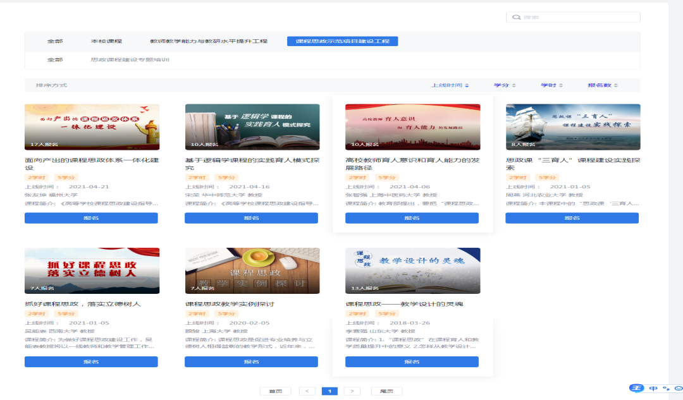The height and width of the screenshot is (400, 683).
Task: Switch to 教师教学能力与教研水平提升工程 tab
Action: pos(208,41)
